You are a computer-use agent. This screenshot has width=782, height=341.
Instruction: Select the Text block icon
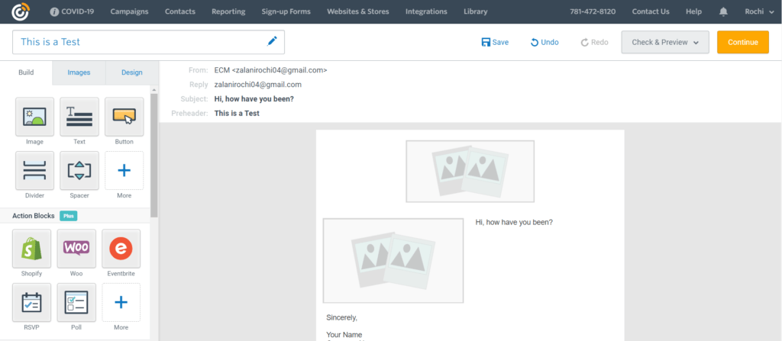point(79,117)
